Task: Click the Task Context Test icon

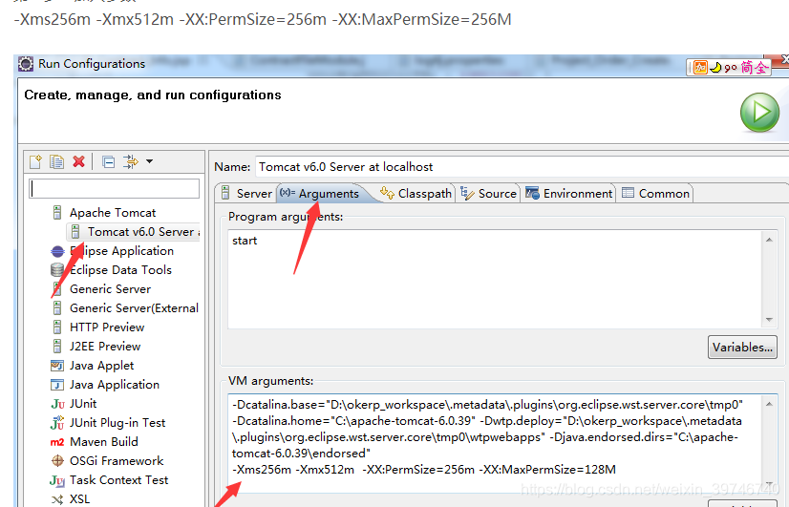Action: click(57, 480)
